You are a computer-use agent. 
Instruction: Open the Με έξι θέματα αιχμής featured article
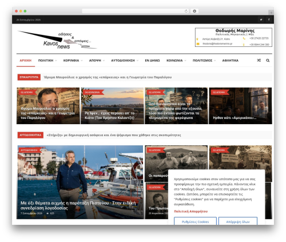80,182
